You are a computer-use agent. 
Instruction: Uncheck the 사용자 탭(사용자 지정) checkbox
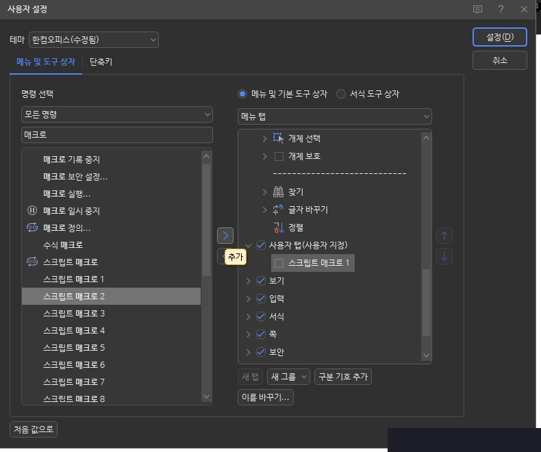[x=261, y=245]
